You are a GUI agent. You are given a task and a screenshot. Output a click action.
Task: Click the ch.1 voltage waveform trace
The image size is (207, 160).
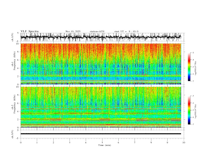(101, 37)
